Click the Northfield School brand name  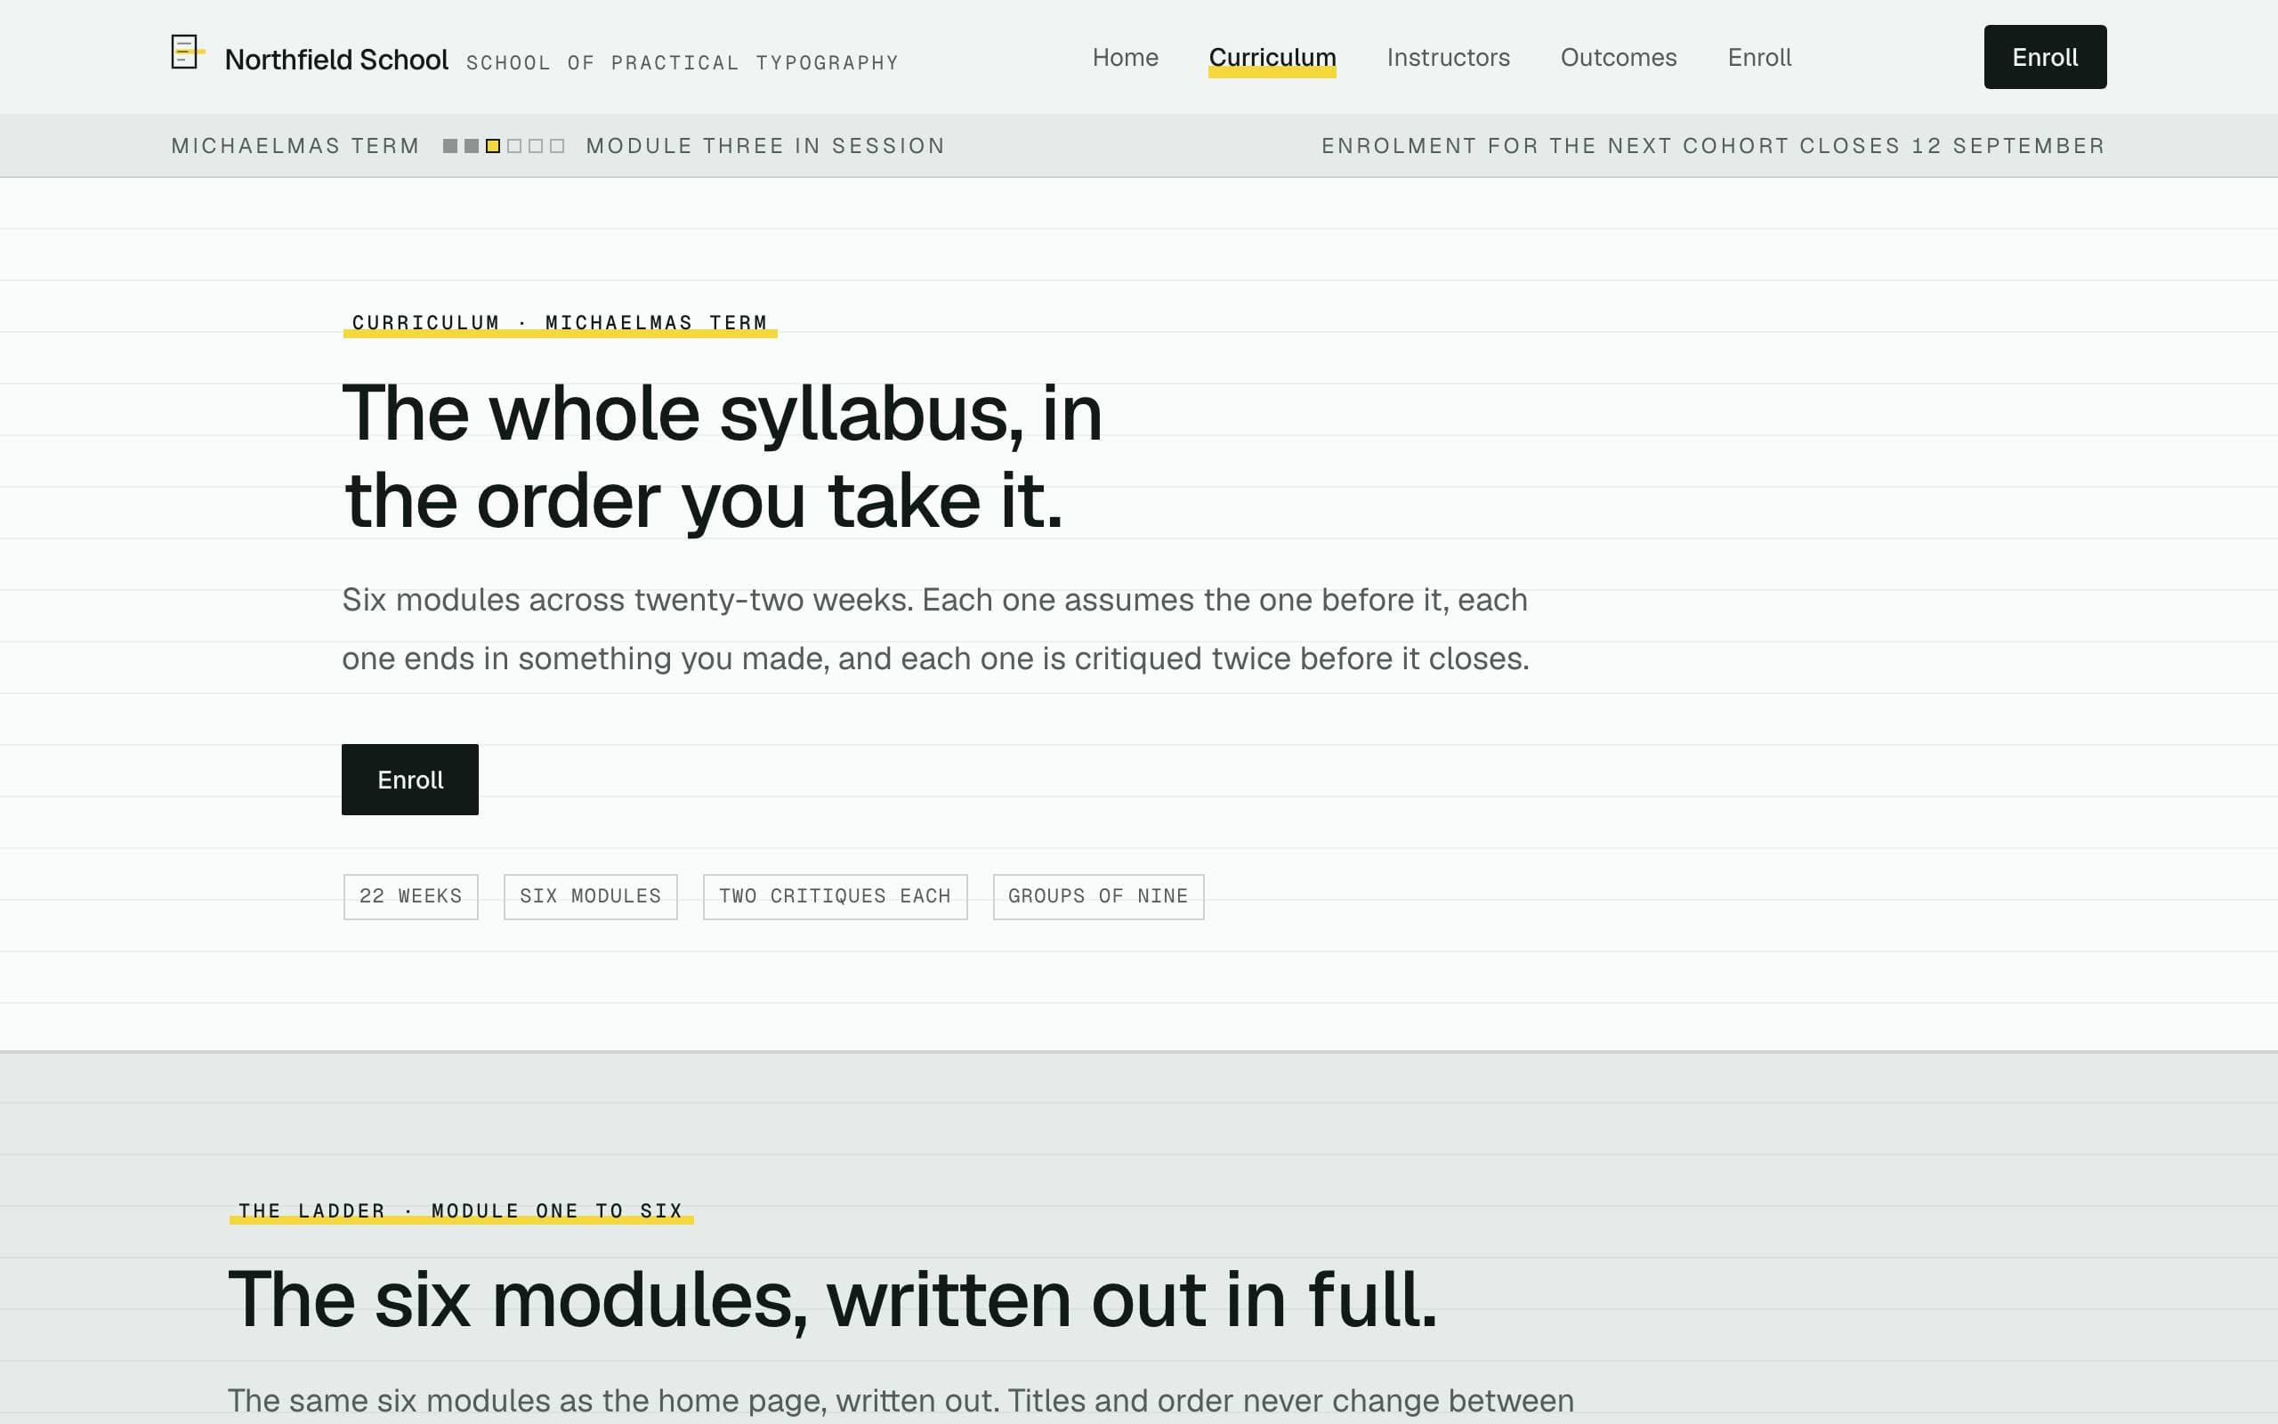click(336, 60)
